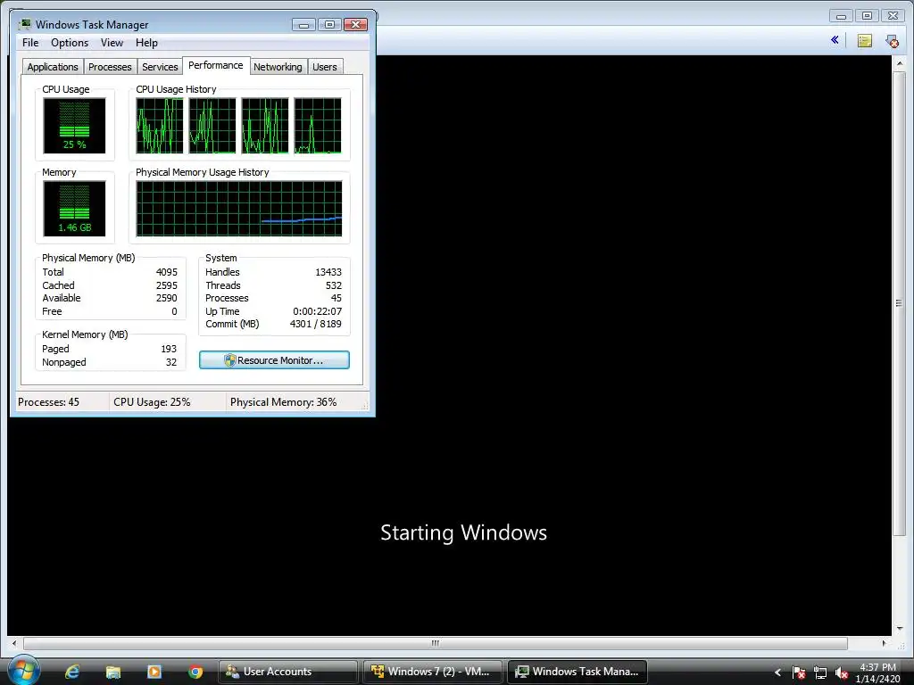Click the Commit value 4301 / 8189
914x685 pixels.
click(316, 324)
